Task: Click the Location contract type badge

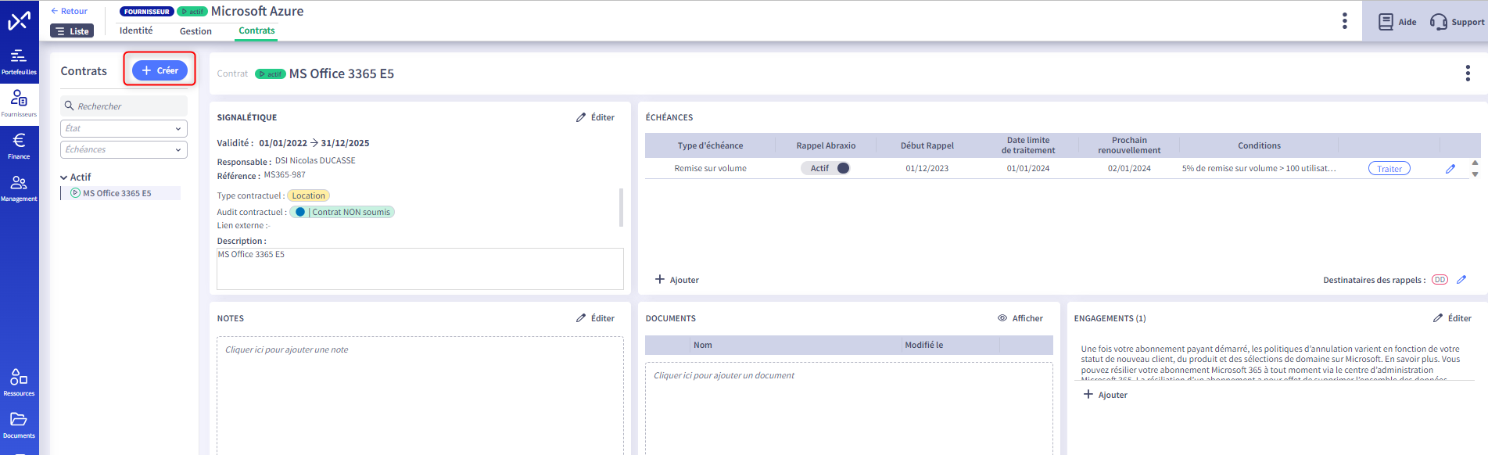Action: [309, 195]
